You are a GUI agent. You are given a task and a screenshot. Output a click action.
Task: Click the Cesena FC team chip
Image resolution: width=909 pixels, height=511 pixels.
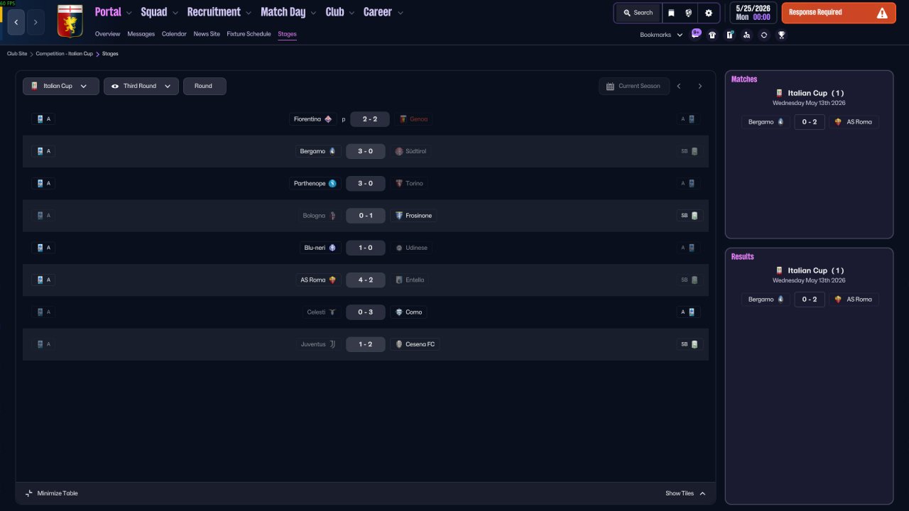pos(415,344)
